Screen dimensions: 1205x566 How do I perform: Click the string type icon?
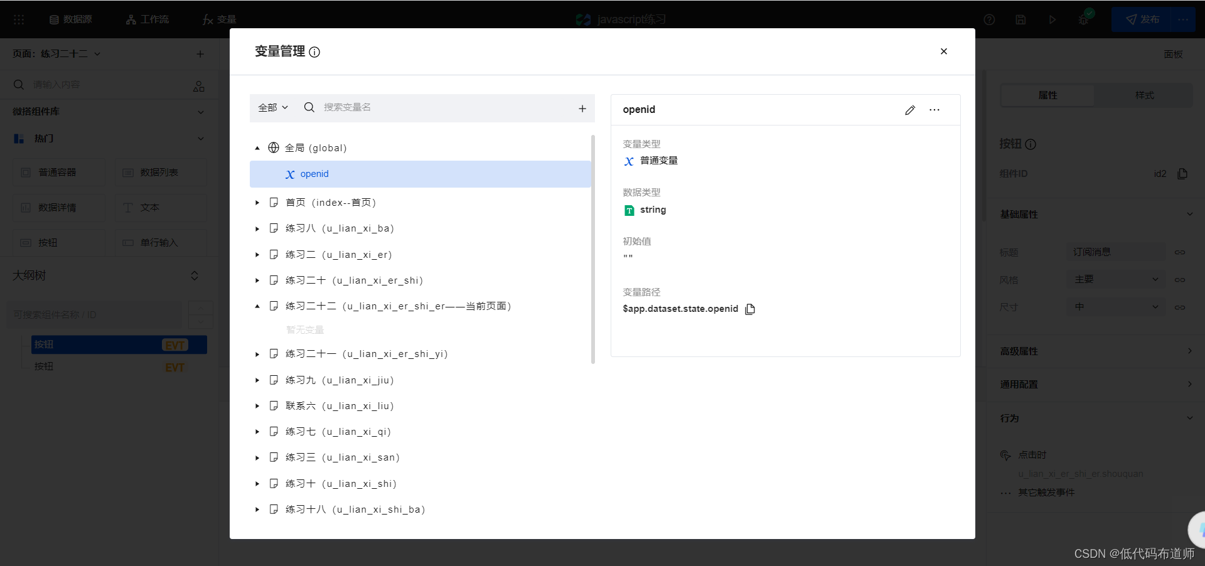629,210
